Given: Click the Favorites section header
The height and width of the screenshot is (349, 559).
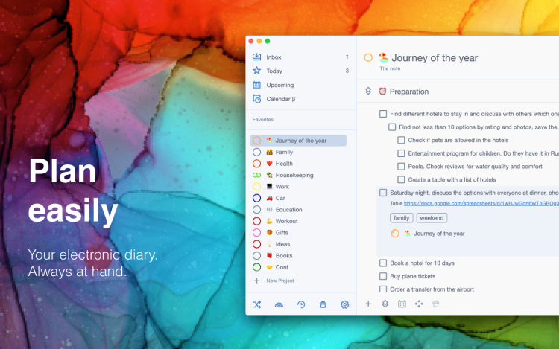Looking at the screenshot, I should (x=263, y=120).
